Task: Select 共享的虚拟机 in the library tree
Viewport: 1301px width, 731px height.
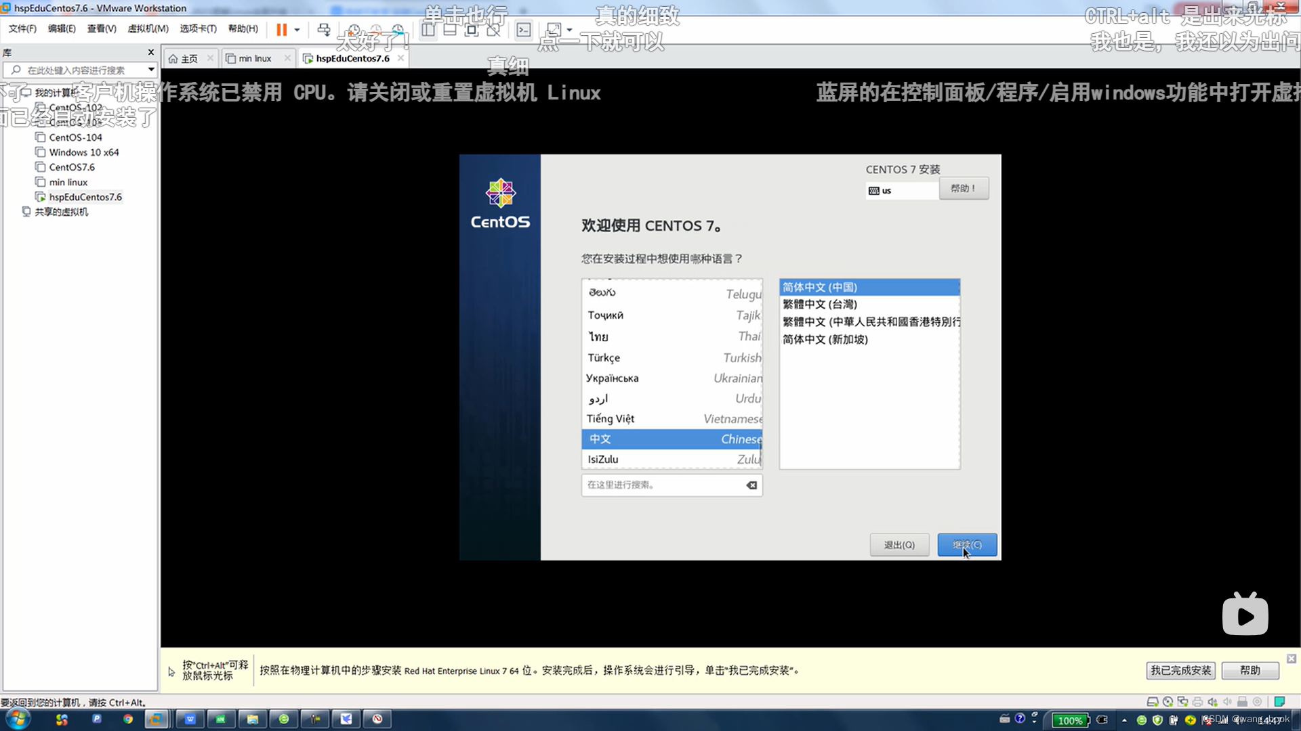Action: [x=61, y=212]
